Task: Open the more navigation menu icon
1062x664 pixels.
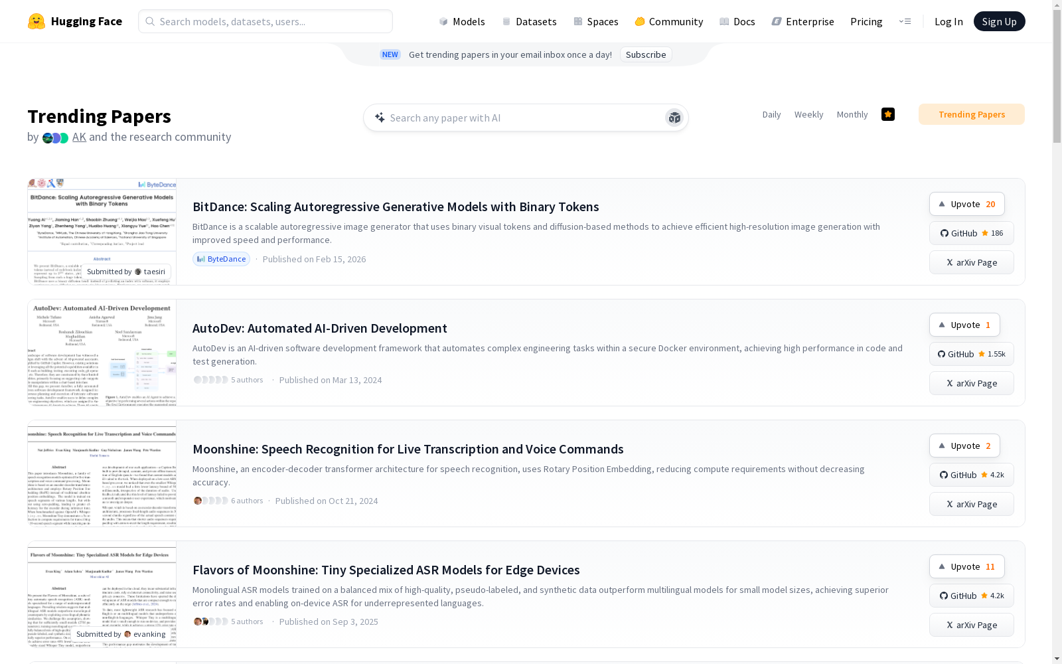Action: (905, 21)
